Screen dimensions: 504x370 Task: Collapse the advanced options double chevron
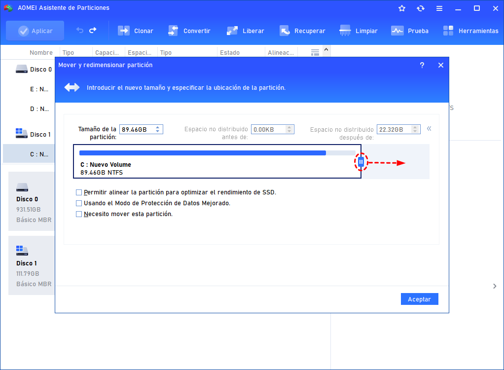(x=429, y=129)
